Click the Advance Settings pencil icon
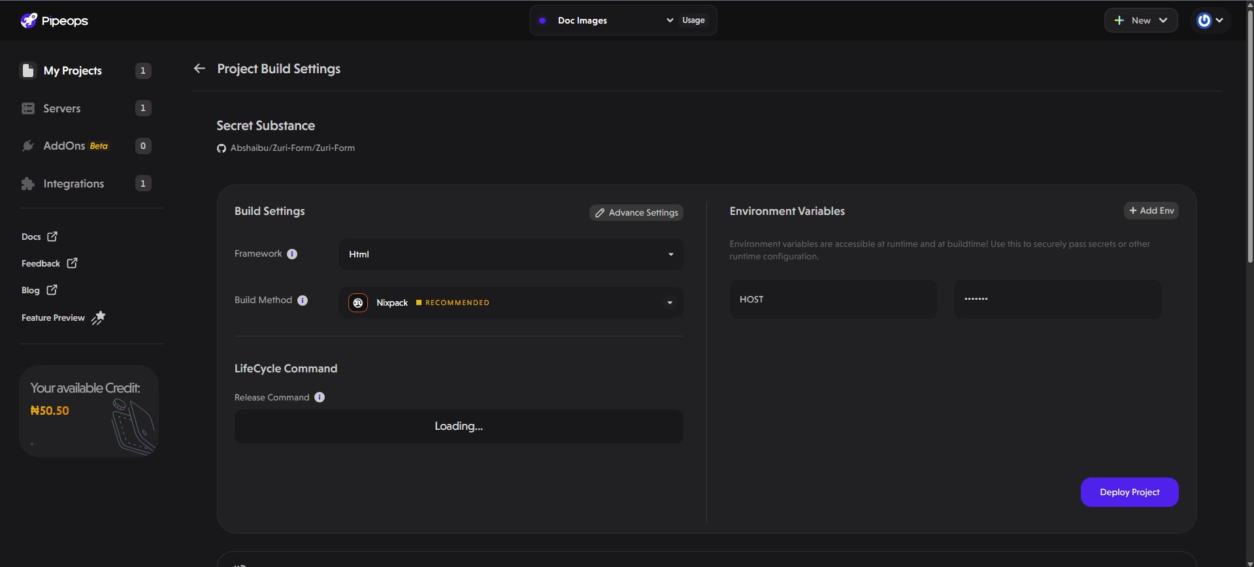Image resolution: width=1254 pixels, height=567 pixels. click(x=600, y=213)
